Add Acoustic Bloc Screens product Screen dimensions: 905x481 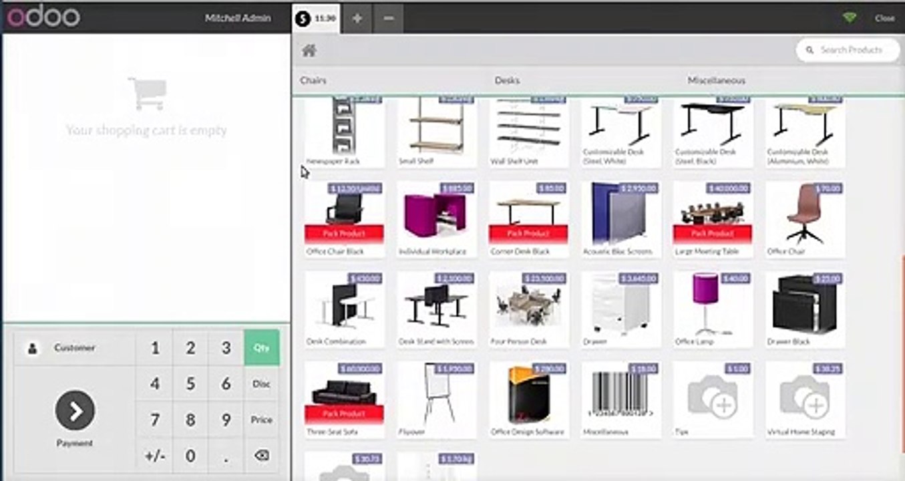click(621, 220)
